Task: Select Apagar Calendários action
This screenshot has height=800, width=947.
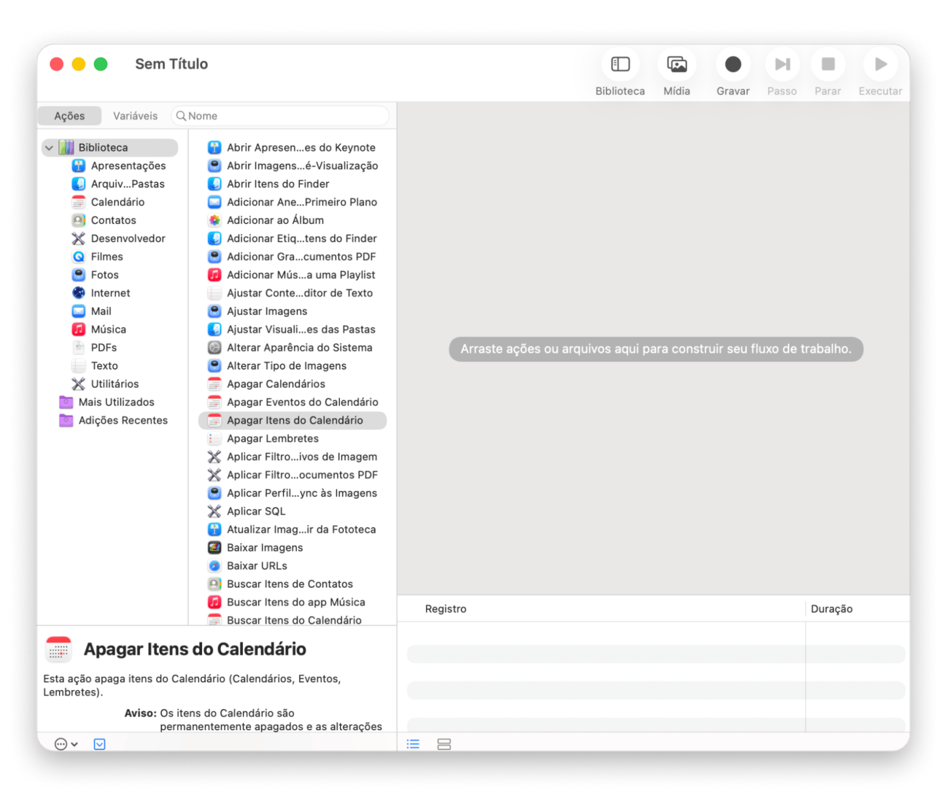Action: (x=292, y=384)
